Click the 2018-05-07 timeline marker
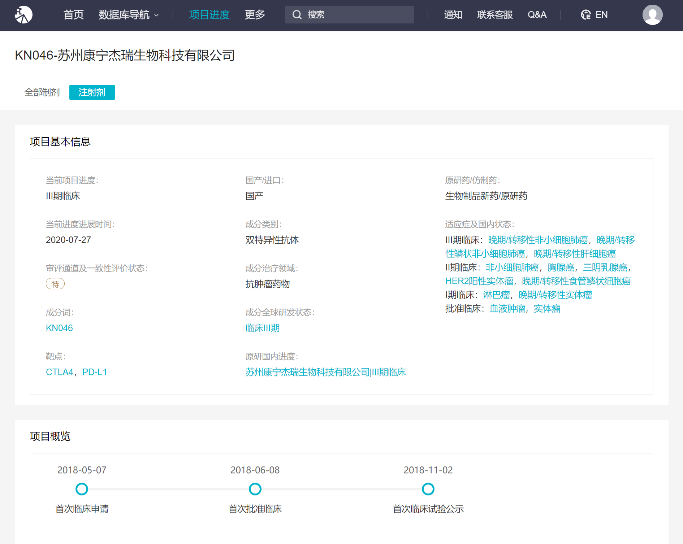The height and width of the screenshot is (544, 683). pyautogui.click(x=82, y=489)
